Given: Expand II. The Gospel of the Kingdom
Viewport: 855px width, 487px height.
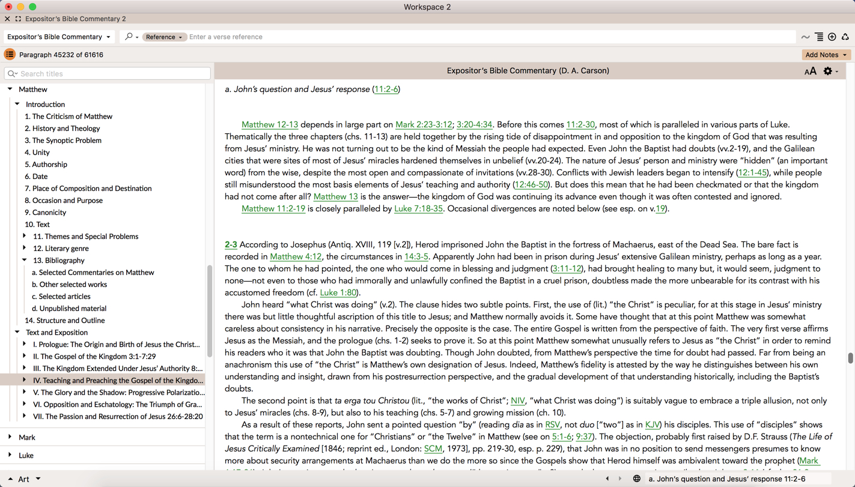Looking at the screenshot, I should [25, 356].
